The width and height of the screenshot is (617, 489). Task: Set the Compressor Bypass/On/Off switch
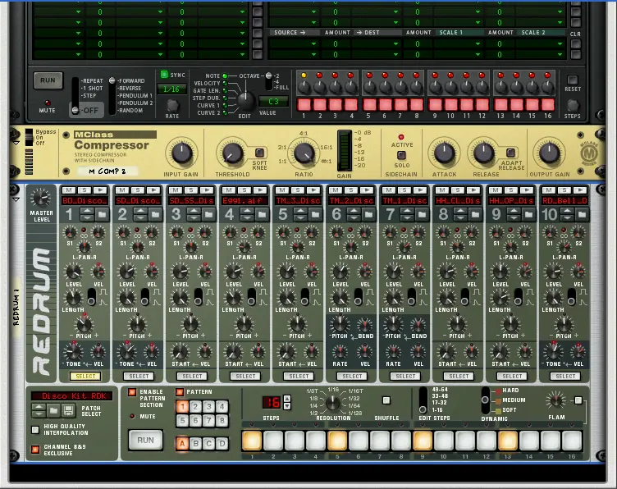29,137
